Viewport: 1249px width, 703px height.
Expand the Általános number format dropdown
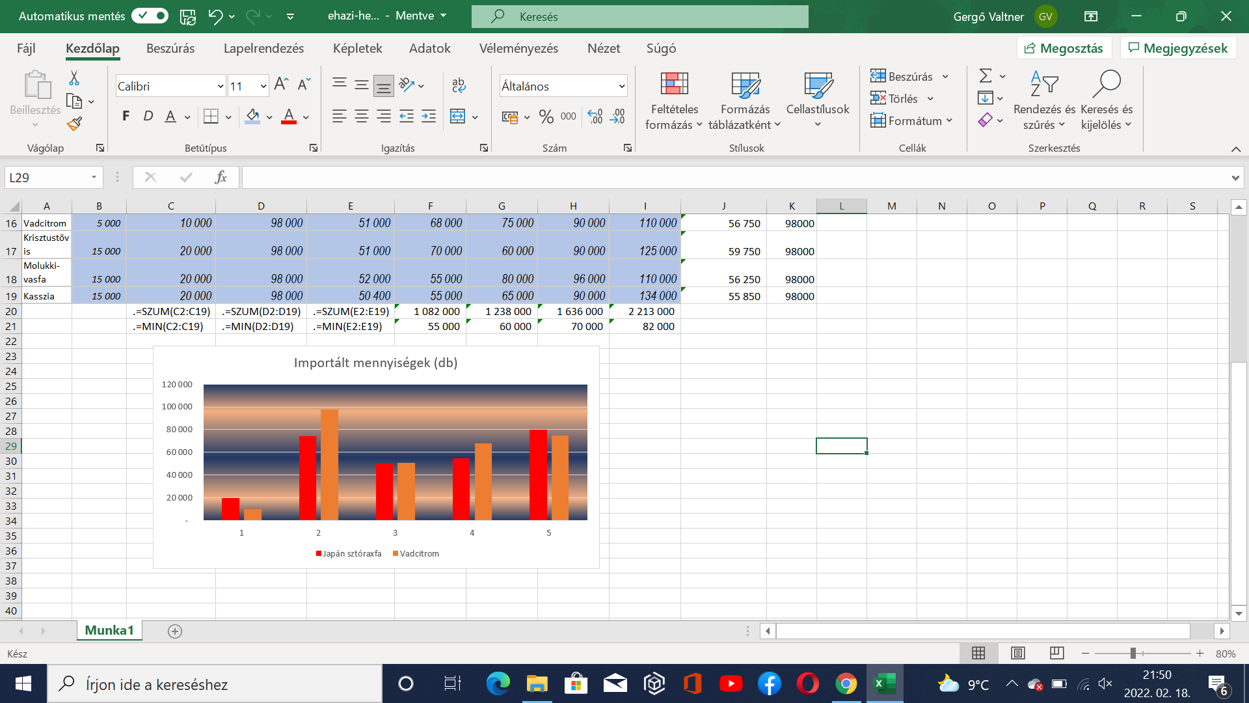(621, 87)
